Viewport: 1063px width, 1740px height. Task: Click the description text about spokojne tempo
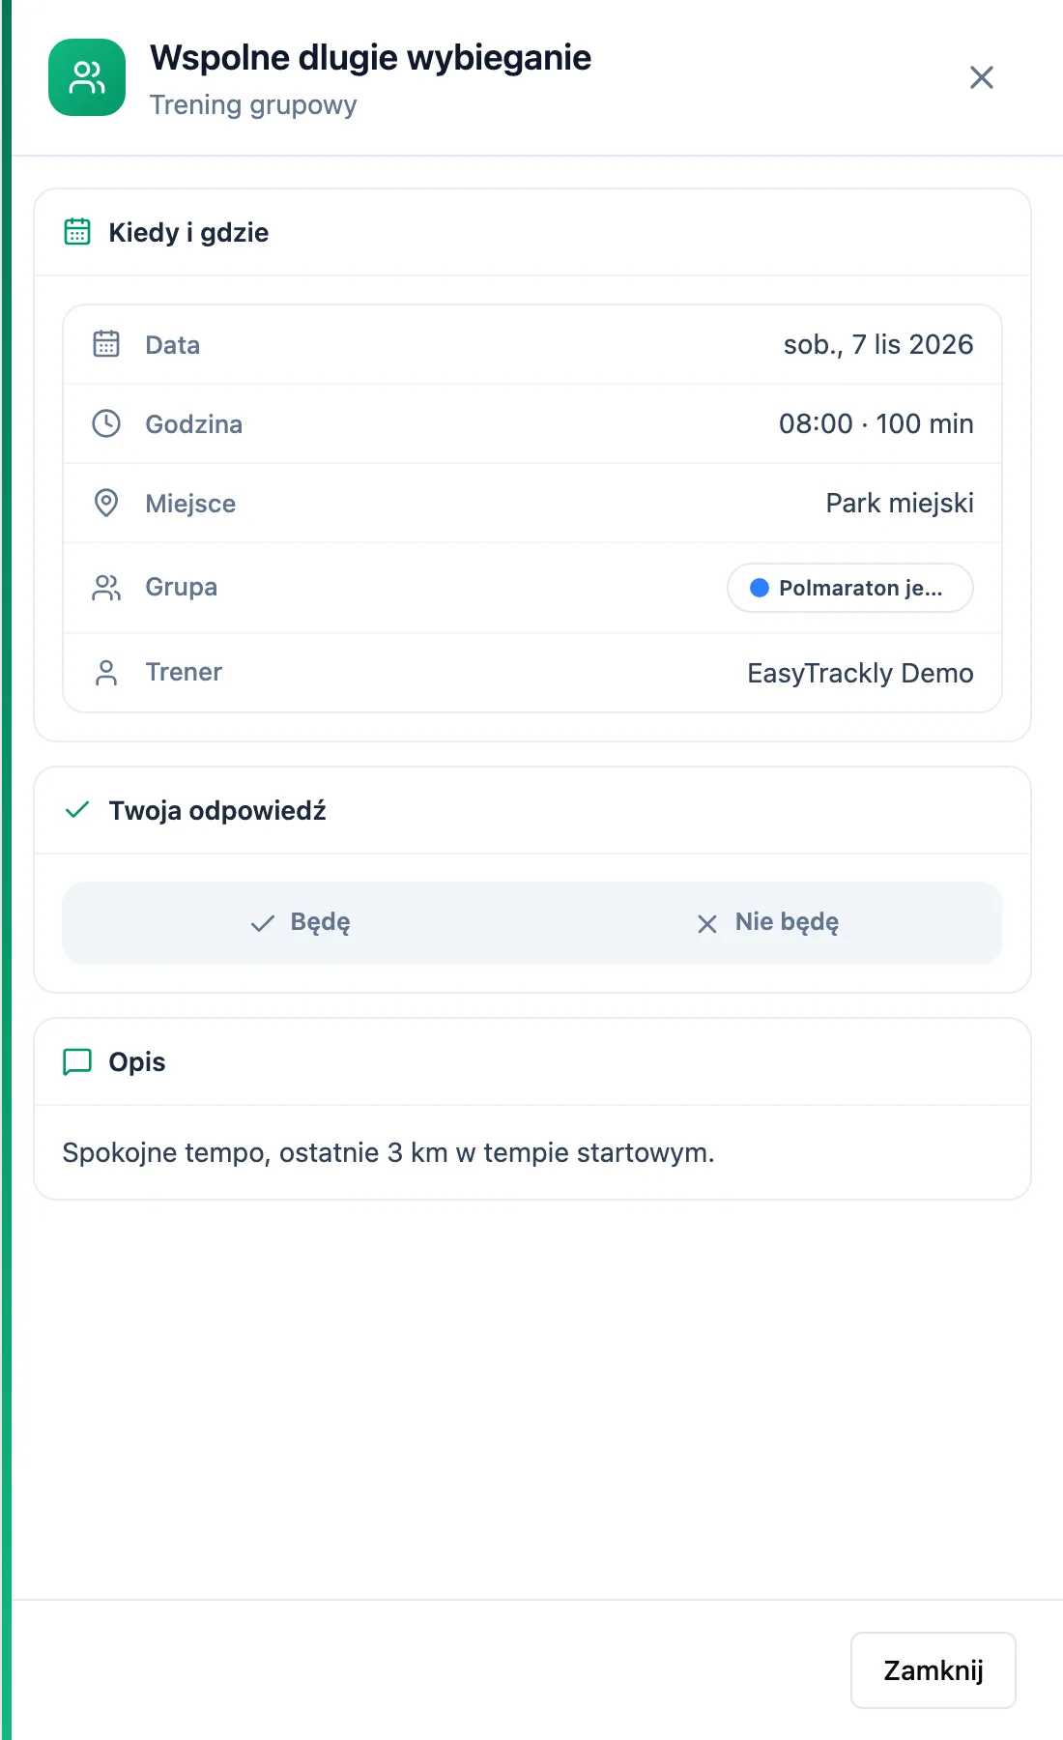point(388,1152)
